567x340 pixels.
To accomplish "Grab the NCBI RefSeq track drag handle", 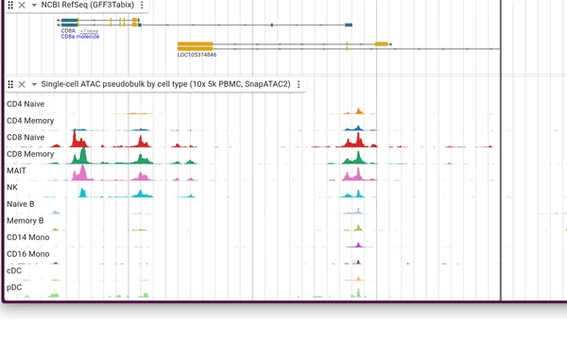I will pos(10,5).
